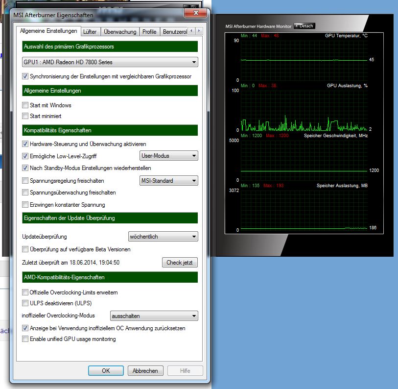Toggle Synchronisierung der Einstellungen checkbox
The width and height of the screenshot is (398, 389).
pyautogui.click(x=25, y=76)
